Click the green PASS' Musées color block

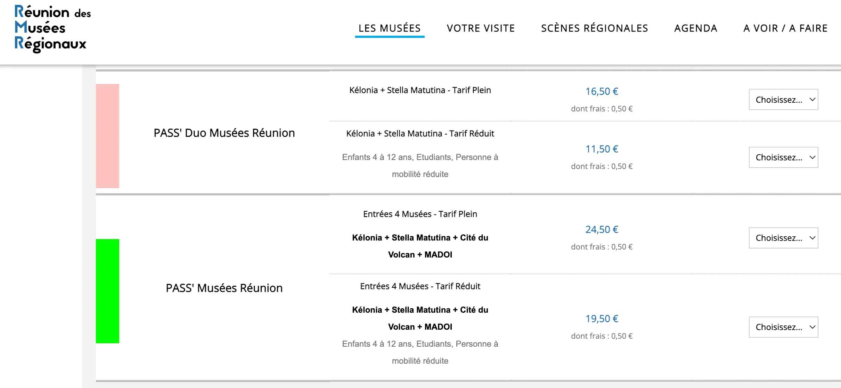(107, 291)
